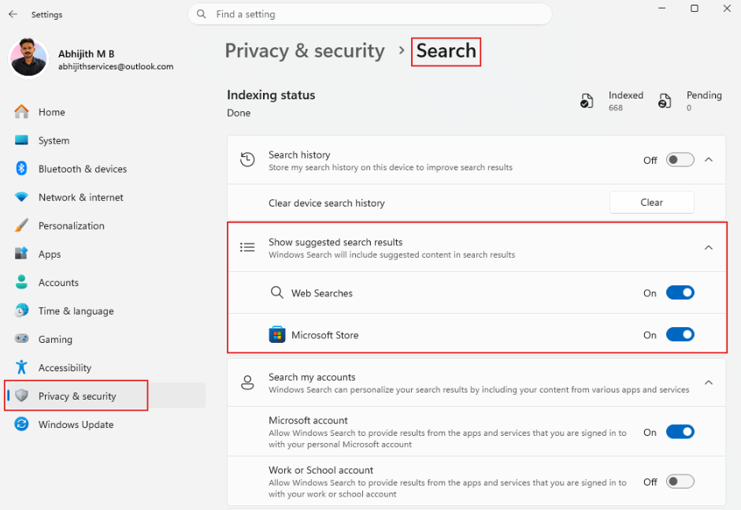The image size is (741, 510).
Task: Click the Search my accounts person icon
Action: (x=247, y=382)
